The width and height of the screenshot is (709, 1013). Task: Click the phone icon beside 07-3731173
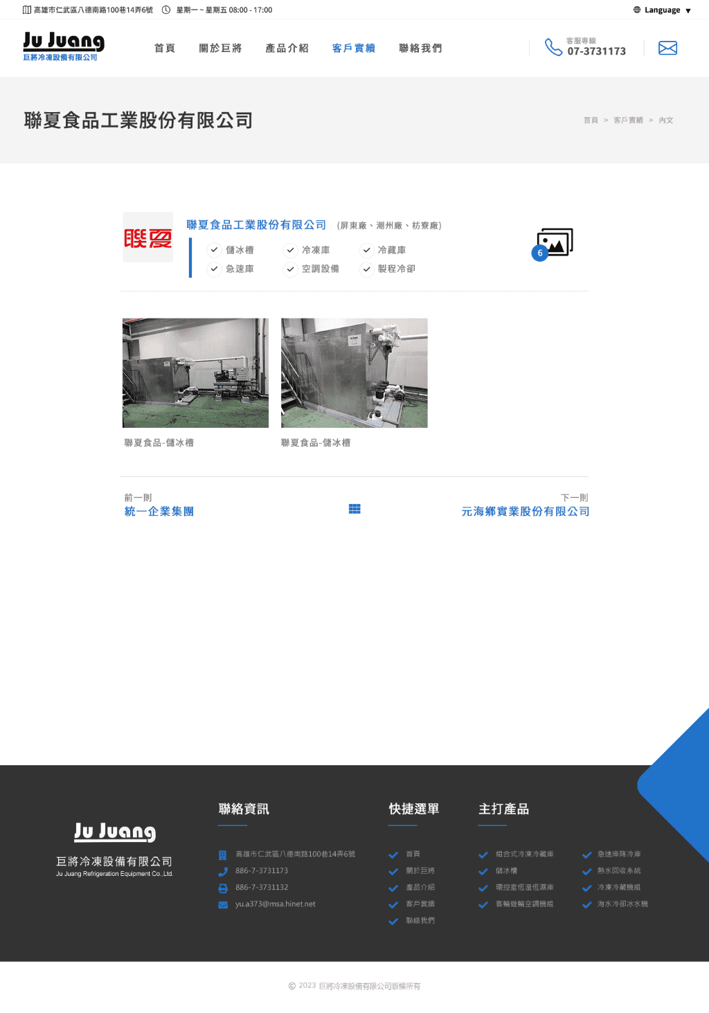coord(553,47)
